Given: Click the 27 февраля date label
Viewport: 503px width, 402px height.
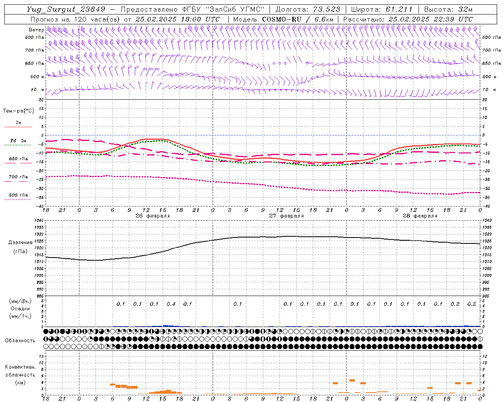Looking at the screenshot, I should tap(286, 216).
